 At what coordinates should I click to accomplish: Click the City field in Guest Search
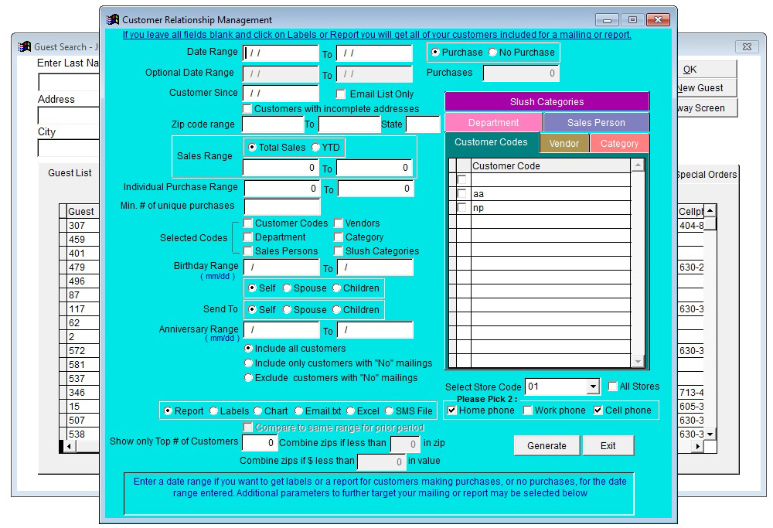[x=69, y=148]
